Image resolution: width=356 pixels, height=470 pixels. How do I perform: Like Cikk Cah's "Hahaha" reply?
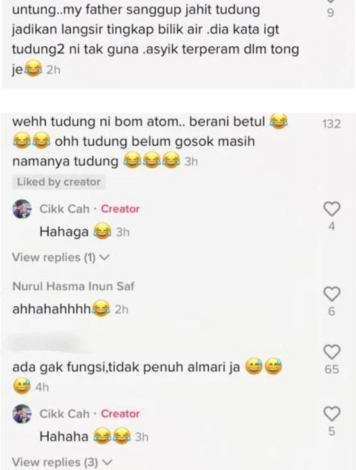[332, 413]
